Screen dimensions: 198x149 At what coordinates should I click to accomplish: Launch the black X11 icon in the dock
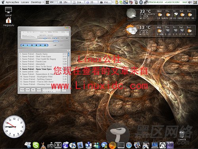58,145
